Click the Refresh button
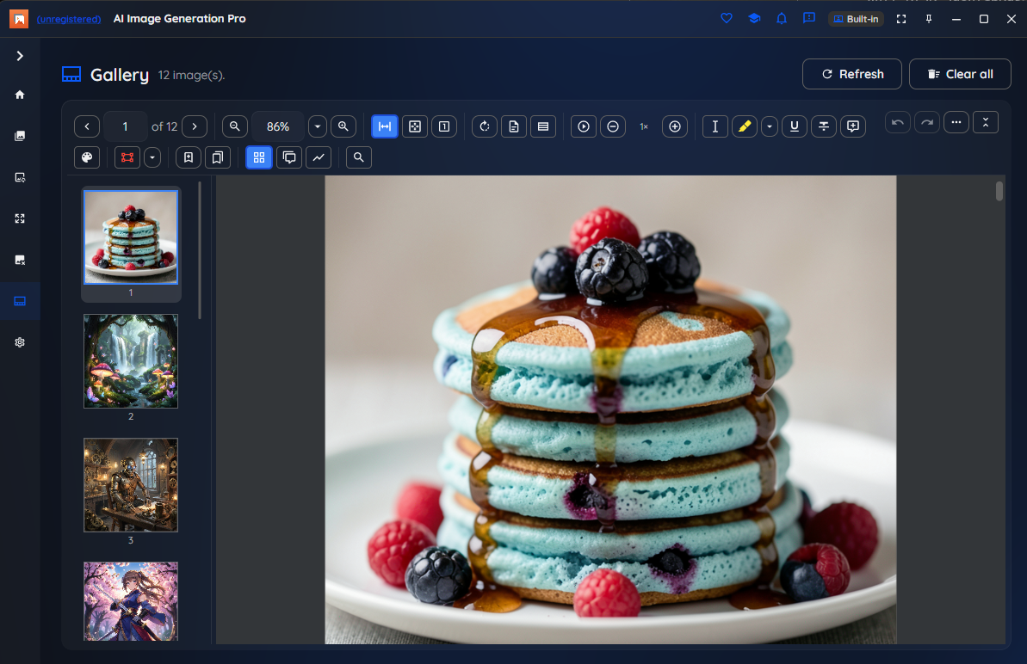Viewport: 1027px width, 664px height. [852, 74]
